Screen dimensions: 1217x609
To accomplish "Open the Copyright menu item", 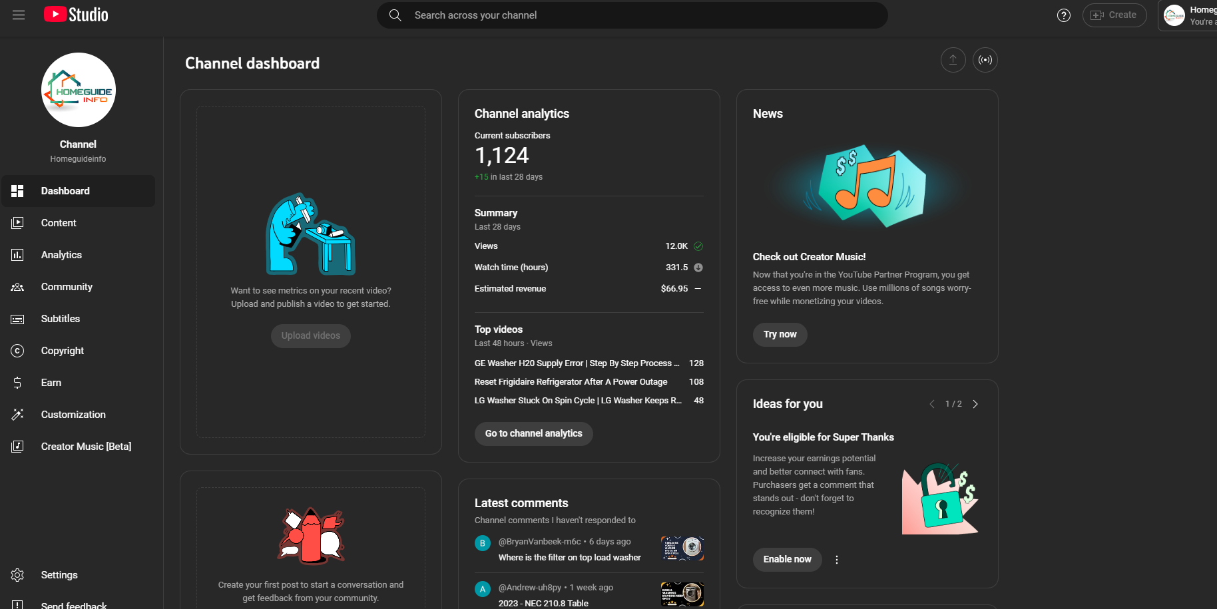I will click(78, 351).
